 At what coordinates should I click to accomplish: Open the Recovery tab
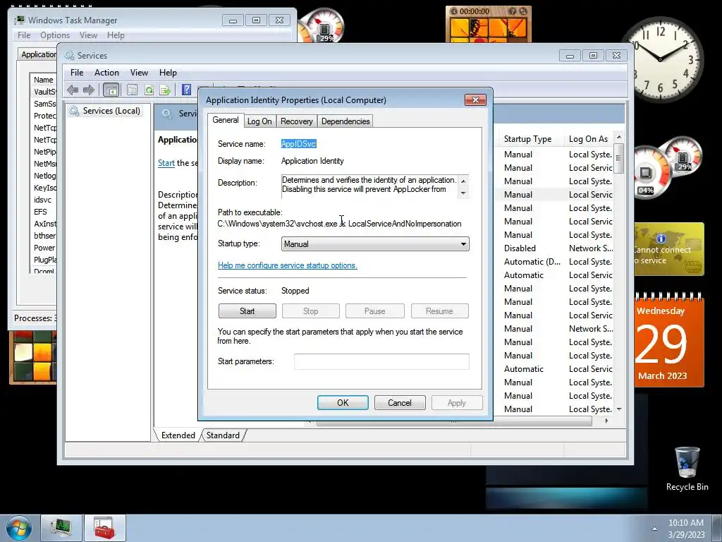[297, 121]
